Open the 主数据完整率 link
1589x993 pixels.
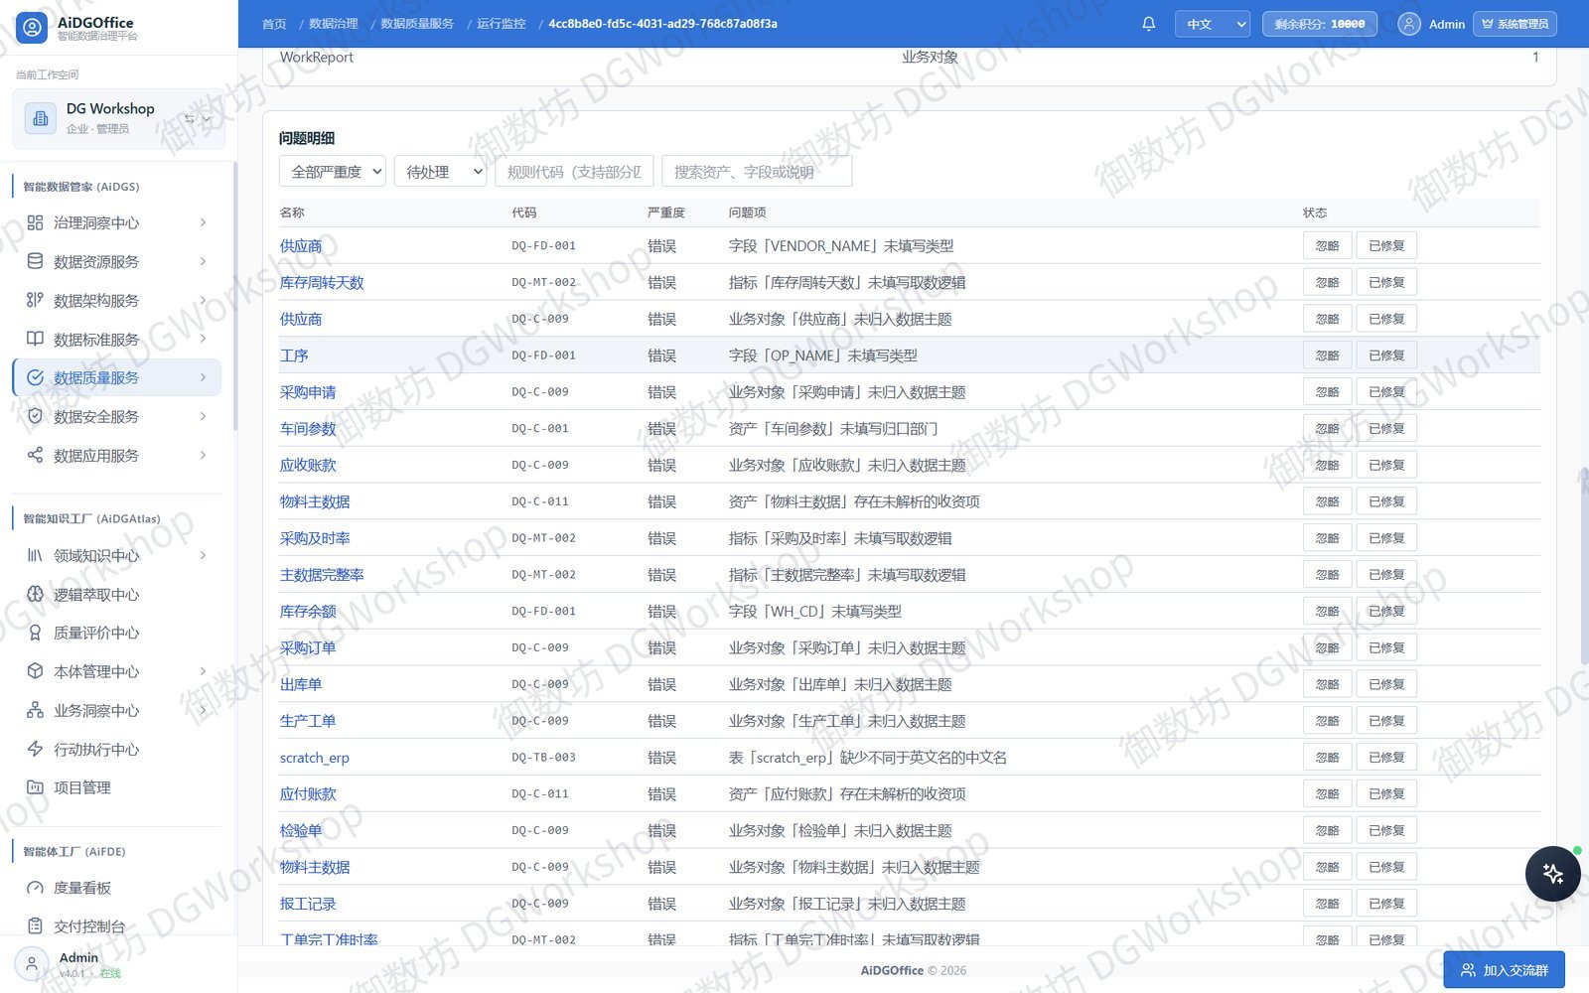(322, 575)
